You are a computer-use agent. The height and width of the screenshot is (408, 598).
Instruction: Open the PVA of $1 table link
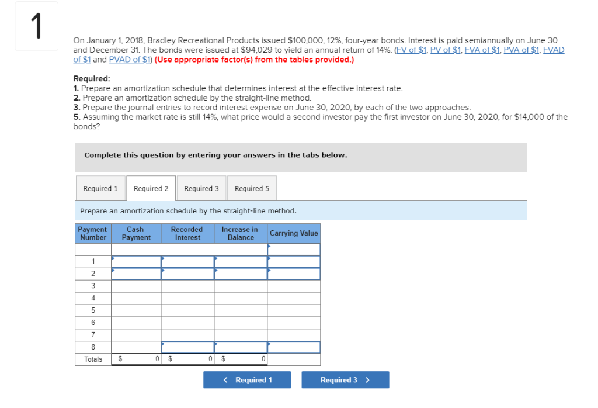click(x=520, y=50)
